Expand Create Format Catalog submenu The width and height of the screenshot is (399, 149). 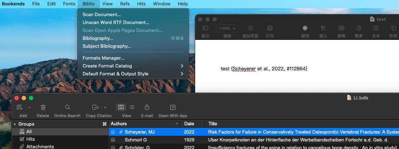[x=133, y=66]
